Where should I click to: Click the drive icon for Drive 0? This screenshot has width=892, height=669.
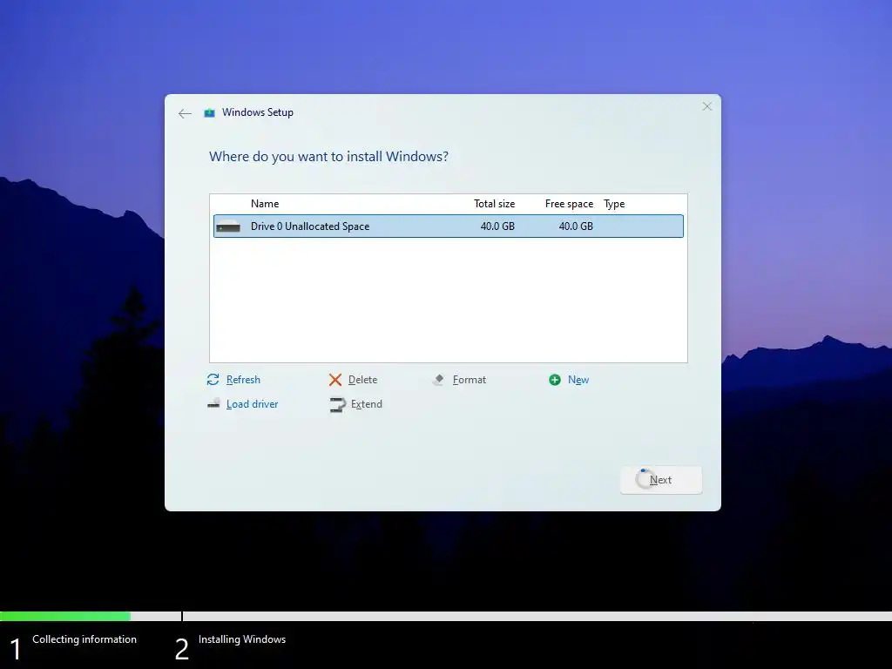tap(228, 226)
